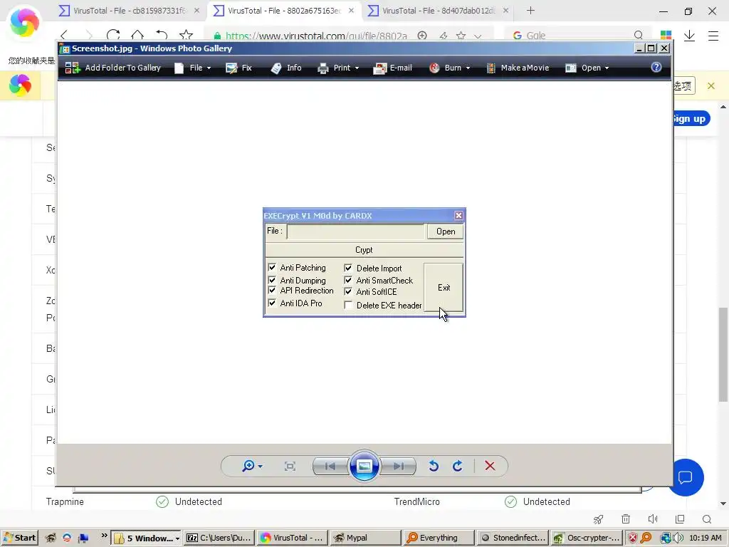The height and width of the screenshot is (547, 729).
Task: Open Mypal from the taskbar
Action: point(365,538)
